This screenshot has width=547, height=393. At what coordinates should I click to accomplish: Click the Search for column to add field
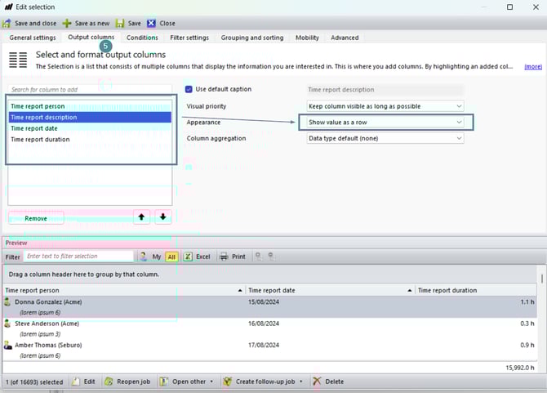pos(90,89)
